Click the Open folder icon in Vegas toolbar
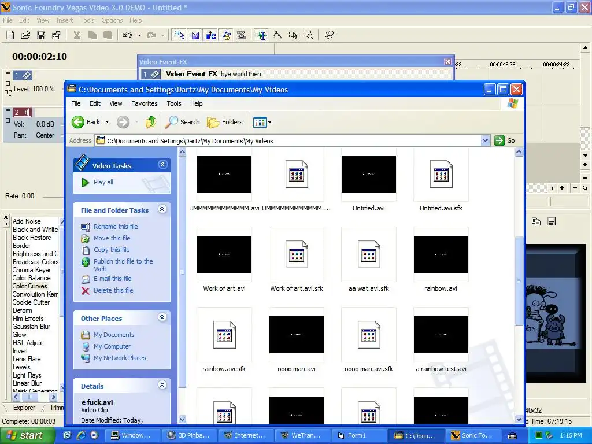This screenshot has height=444, width=592. tap(25, 35)
